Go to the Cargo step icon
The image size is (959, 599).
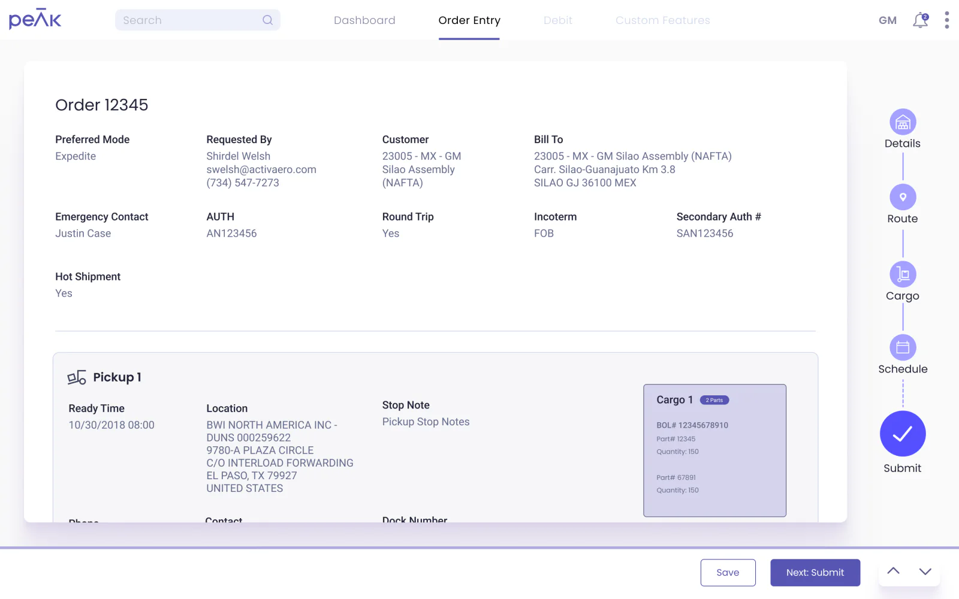pyautogui.click(x=903, y=274)
